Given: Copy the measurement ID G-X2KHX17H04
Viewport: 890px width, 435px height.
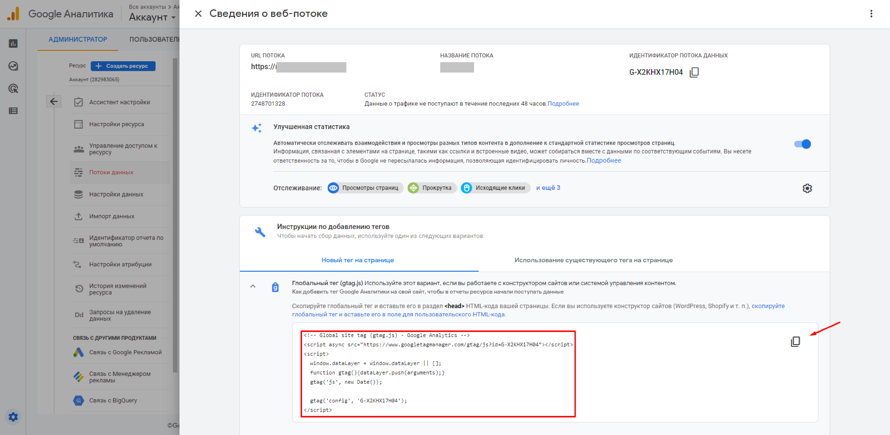Looking at the screenshot, I should click(x=694, y=72).
